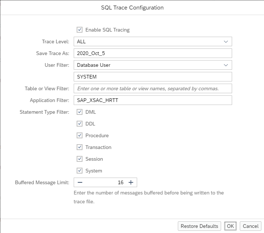The width and height of the screenshot is (264, 233).
Task: Click the Application Filter input field
Action: point(153,100)
